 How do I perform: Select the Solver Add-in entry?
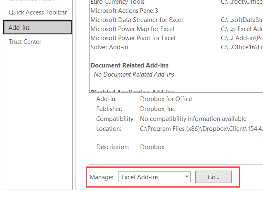109,47
